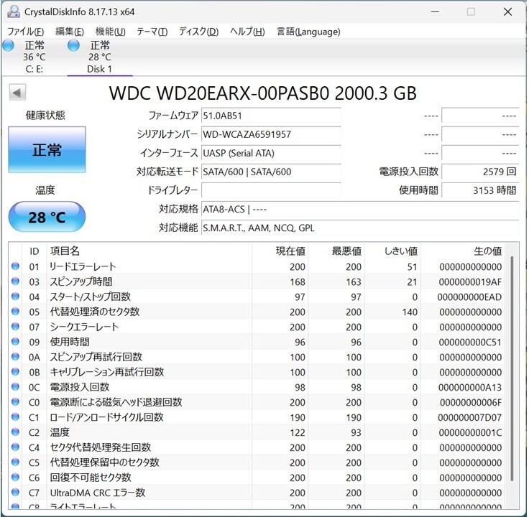Select the Disk 1 tab
Screen dimensions: 529x517
click(x=100, y=57)
